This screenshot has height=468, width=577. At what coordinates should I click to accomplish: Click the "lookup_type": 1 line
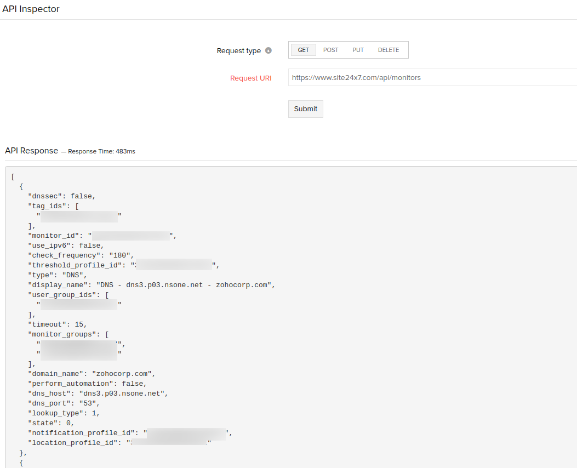tap(64, 414)
